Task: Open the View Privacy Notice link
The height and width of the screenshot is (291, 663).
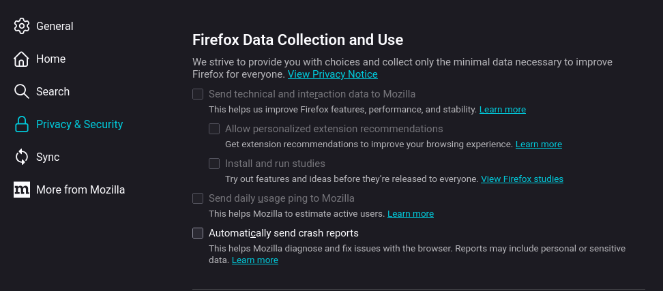Action: pos(332,74)
